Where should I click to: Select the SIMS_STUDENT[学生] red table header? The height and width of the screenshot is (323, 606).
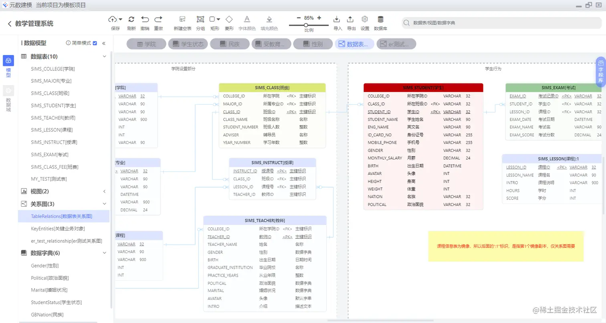(423, 88)
